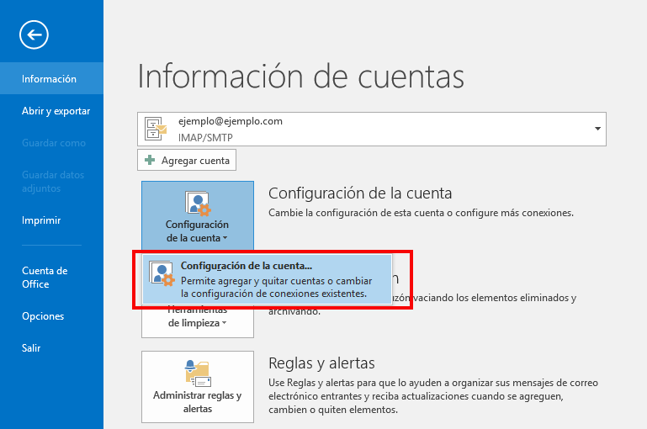Click the Administrar reglas y alertas label

pos(197,402)
